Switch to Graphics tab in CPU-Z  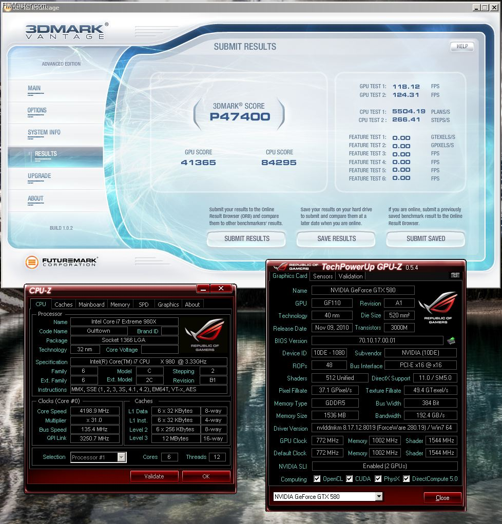(168, 305)
